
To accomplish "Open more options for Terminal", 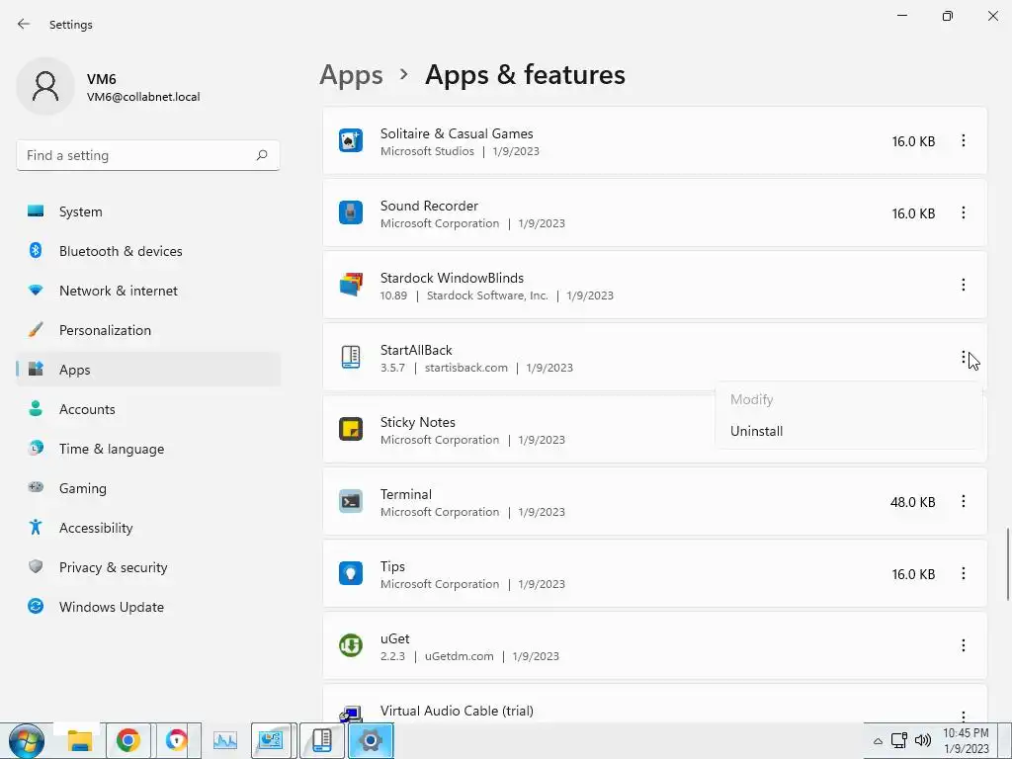I will 963,501.
